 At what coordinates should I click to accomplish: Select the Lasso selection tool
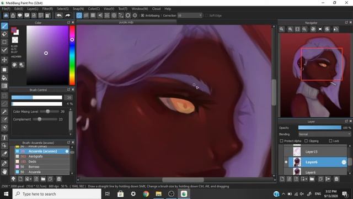pyautogui.click(x=4, y=104)
